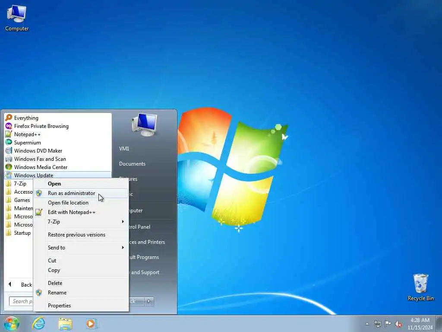Click the Windows Media Center label
Viewport: 442px width, 332px height.
(41, 167)
